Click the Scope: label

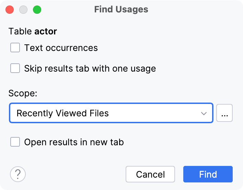[22, 94]
